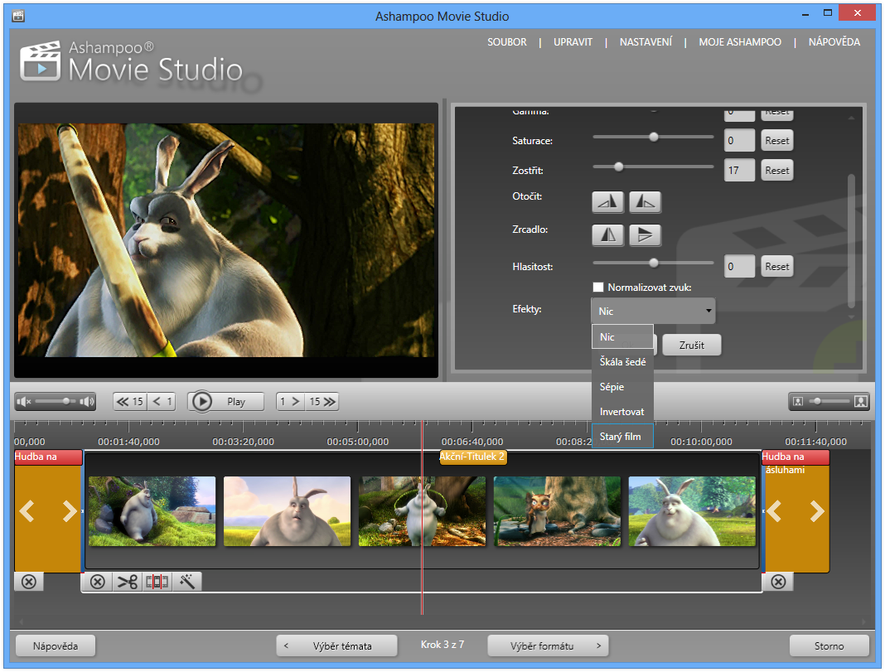Remove the video clip with the circled X
The height and width of the screenshot is (672, 885).
click(x=98, y=582)
